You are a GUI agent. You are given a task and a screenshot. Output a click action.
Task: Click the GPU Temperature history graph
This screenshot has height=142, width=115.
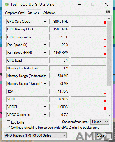(x=89, y=37)
